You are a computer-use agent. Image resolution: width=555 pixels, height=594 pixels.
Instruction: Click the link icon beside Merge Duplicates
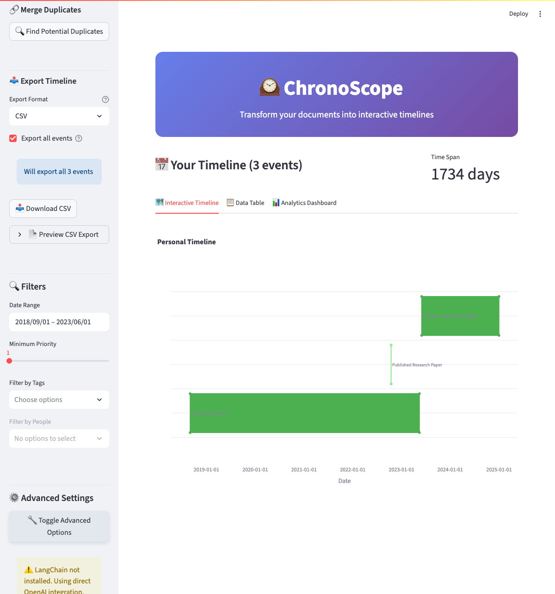point(14,10)
